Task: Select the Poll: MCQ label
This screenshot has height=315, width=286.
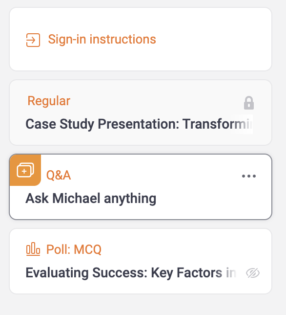Action: pos(74,249)
